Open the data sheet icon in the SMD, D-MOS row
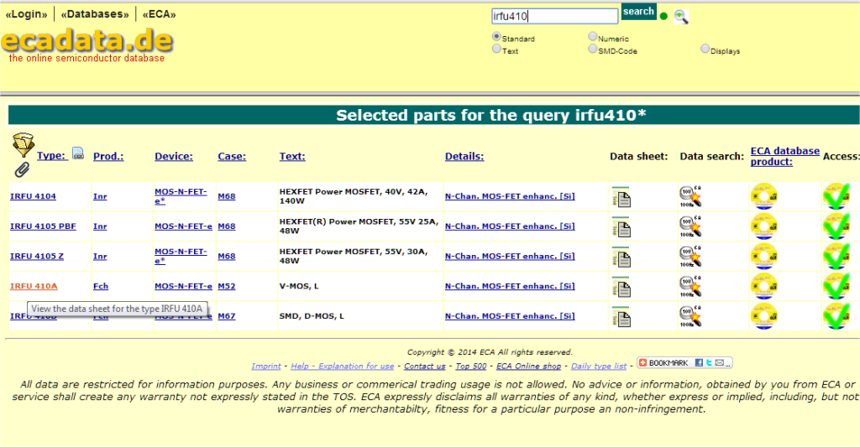The width and height of the screenshot is (860, 447). click(x=621, y=317)
